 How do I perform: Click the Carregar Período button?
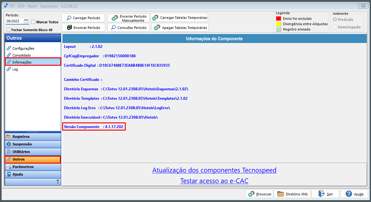point(83,18)
